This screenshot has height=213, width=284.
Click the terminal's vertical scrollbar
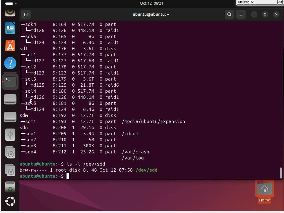click(x=281, y=173)
